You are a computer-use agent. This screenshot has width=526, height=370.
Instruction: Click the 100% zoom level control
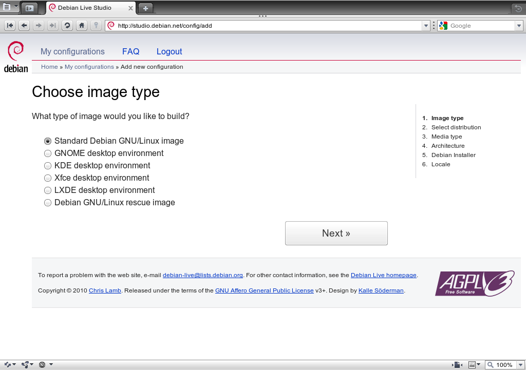point(500,365)
